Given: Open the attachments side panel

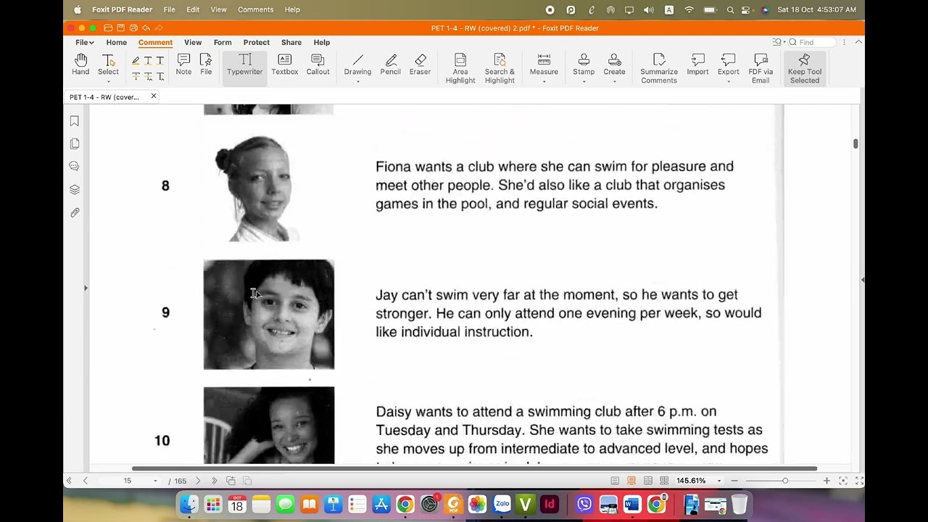Looking at the screenshot, I should pyautogui.click(x=74, y=212).
